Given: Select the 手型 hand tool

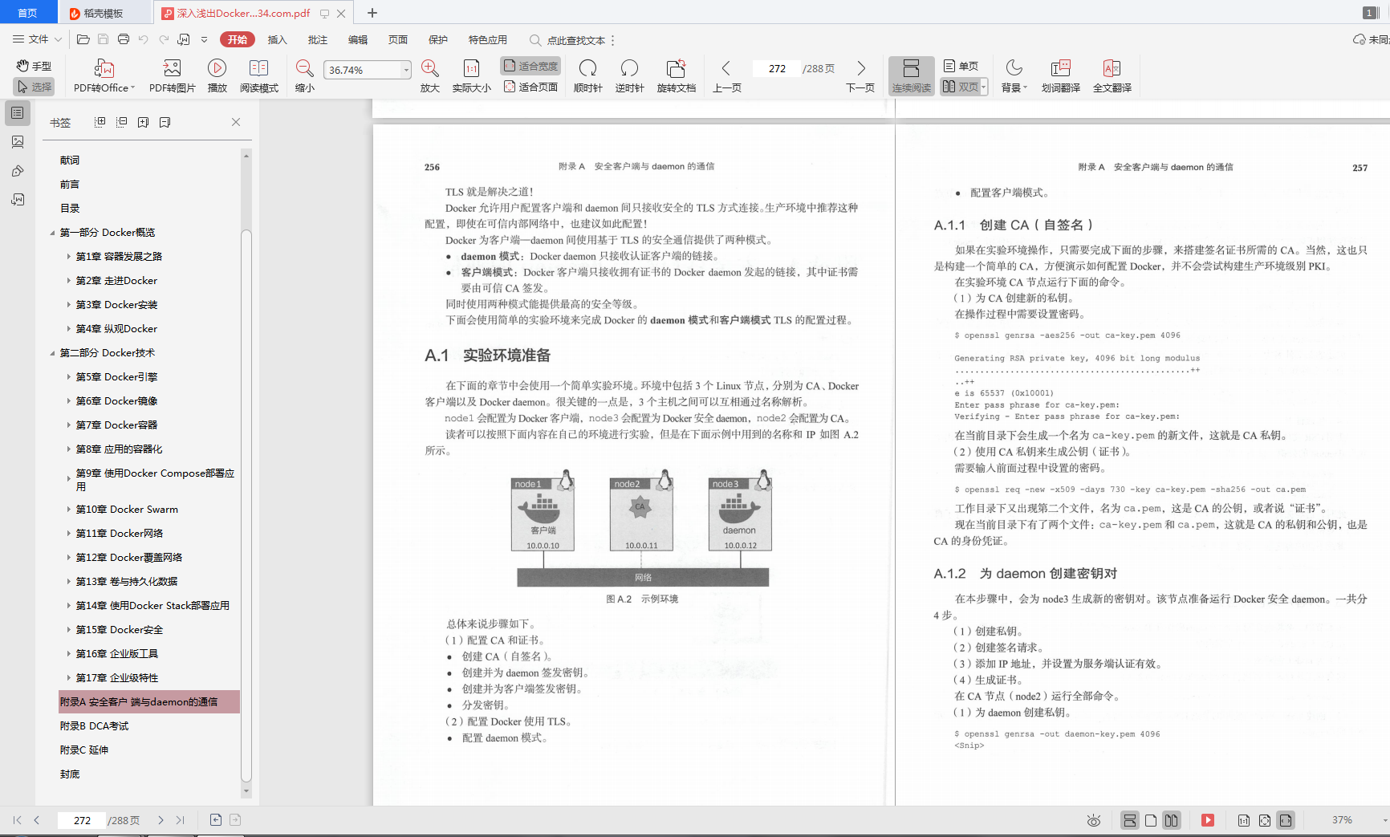Looking at the screenshot, I should (x=34, y=66).
